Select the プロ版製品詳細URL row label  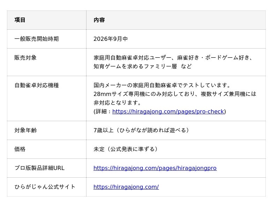click(39, 168)
